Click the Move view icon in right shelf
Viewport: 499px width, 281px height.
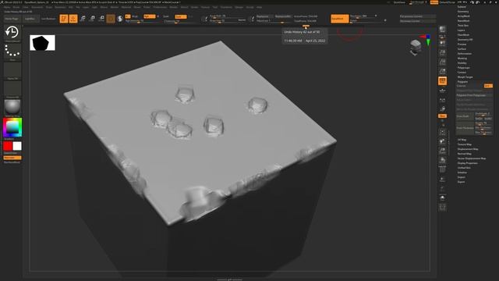coord(442,141)
